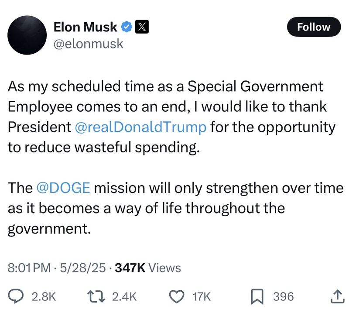Click the 17K like count

click(202, 297)
